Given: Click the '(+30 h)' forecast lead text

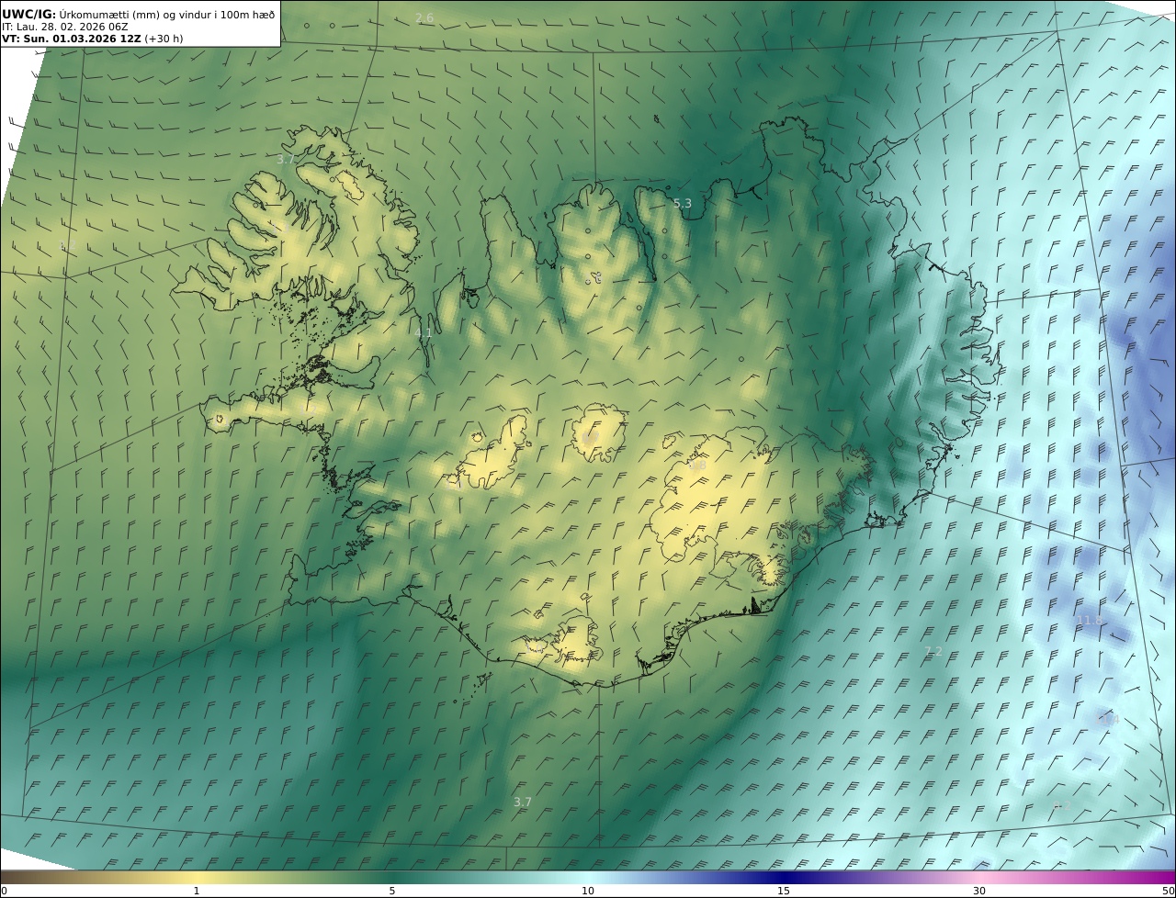Looking at the screenshot, I should point(164,39).
